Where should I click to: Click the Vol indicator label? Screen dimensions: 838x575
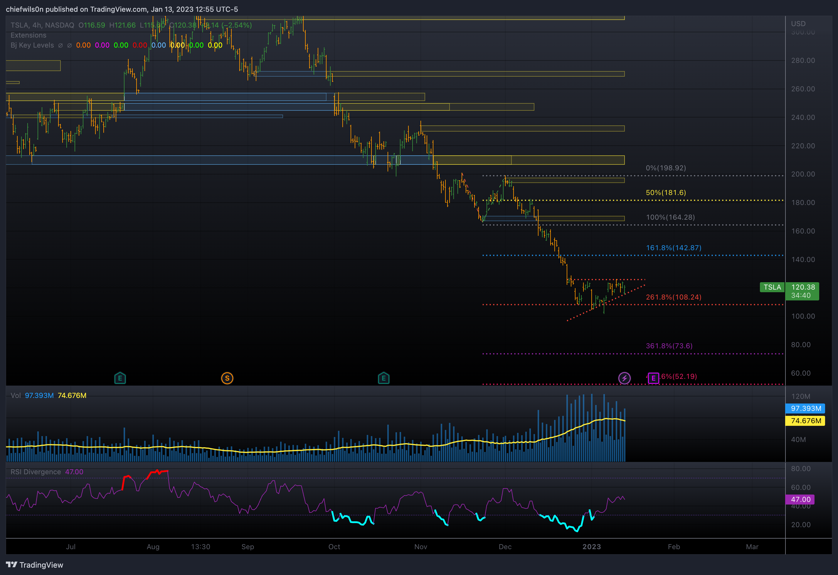[16, 395]
